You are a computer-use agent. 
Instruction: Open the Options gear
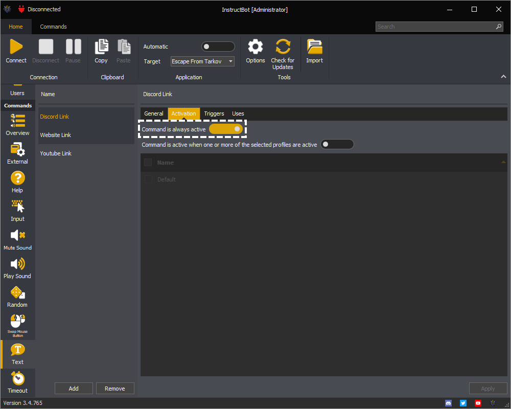click(x=255, y=51)
